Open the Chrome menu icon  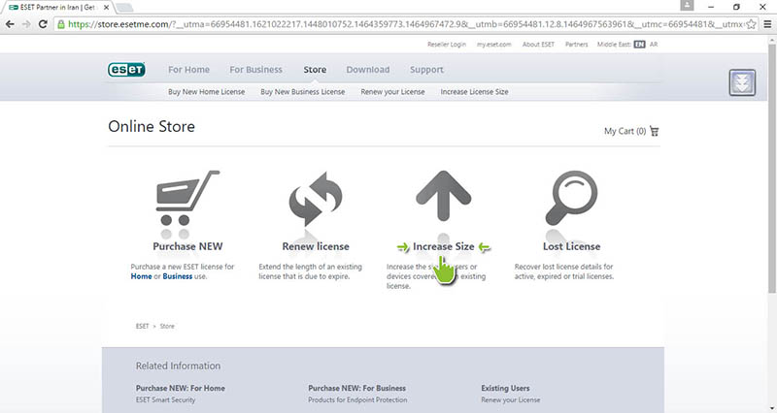767,23
